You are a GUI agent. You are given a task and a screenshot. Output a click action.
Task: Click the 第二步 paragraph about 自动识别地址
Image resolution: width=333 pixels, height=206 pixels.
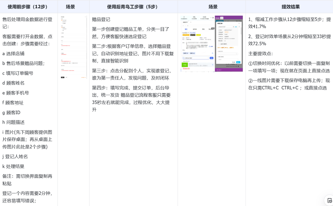[x=133, y=54]
